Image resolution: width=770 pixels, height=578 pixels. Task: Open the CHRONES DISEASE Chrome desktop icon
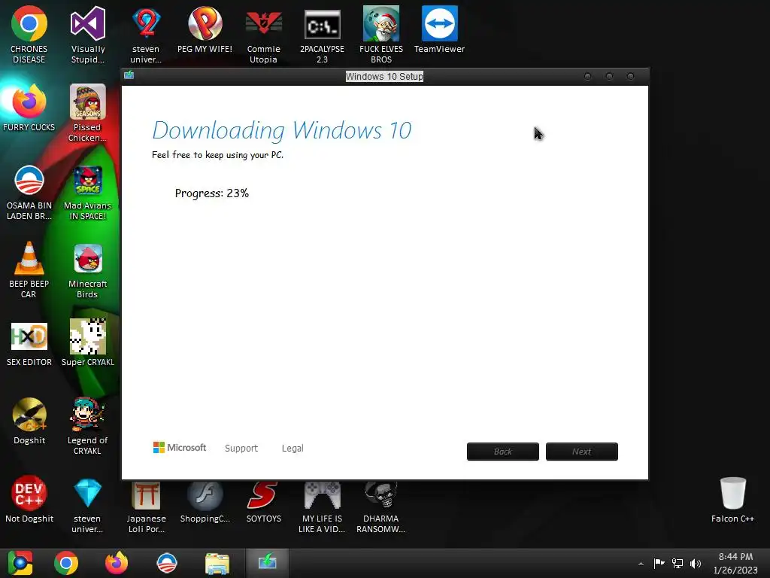tap(29, 23)
